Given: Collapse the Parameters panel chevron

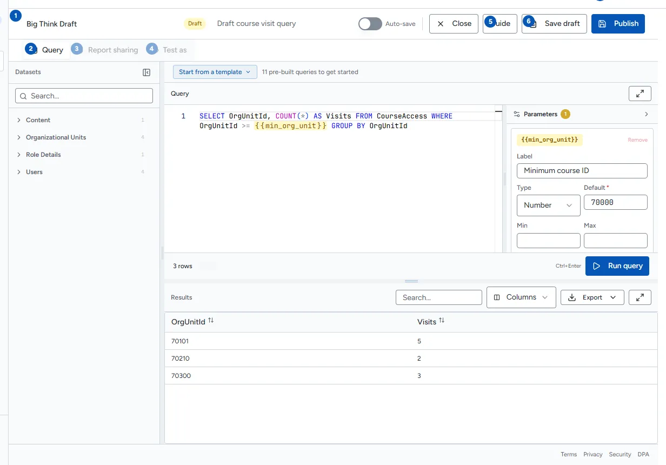Looking at the screenshot, I should 647,114.
